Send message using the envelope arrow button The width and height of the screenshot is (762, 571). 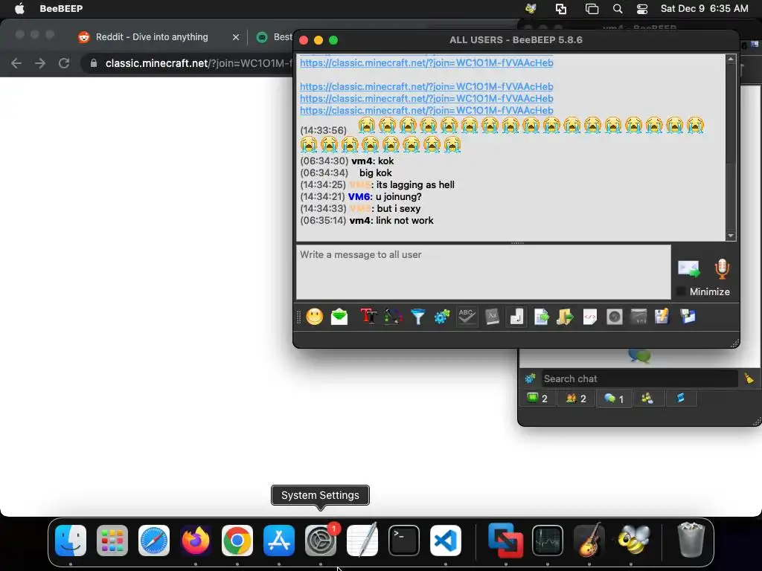(689, 268)
